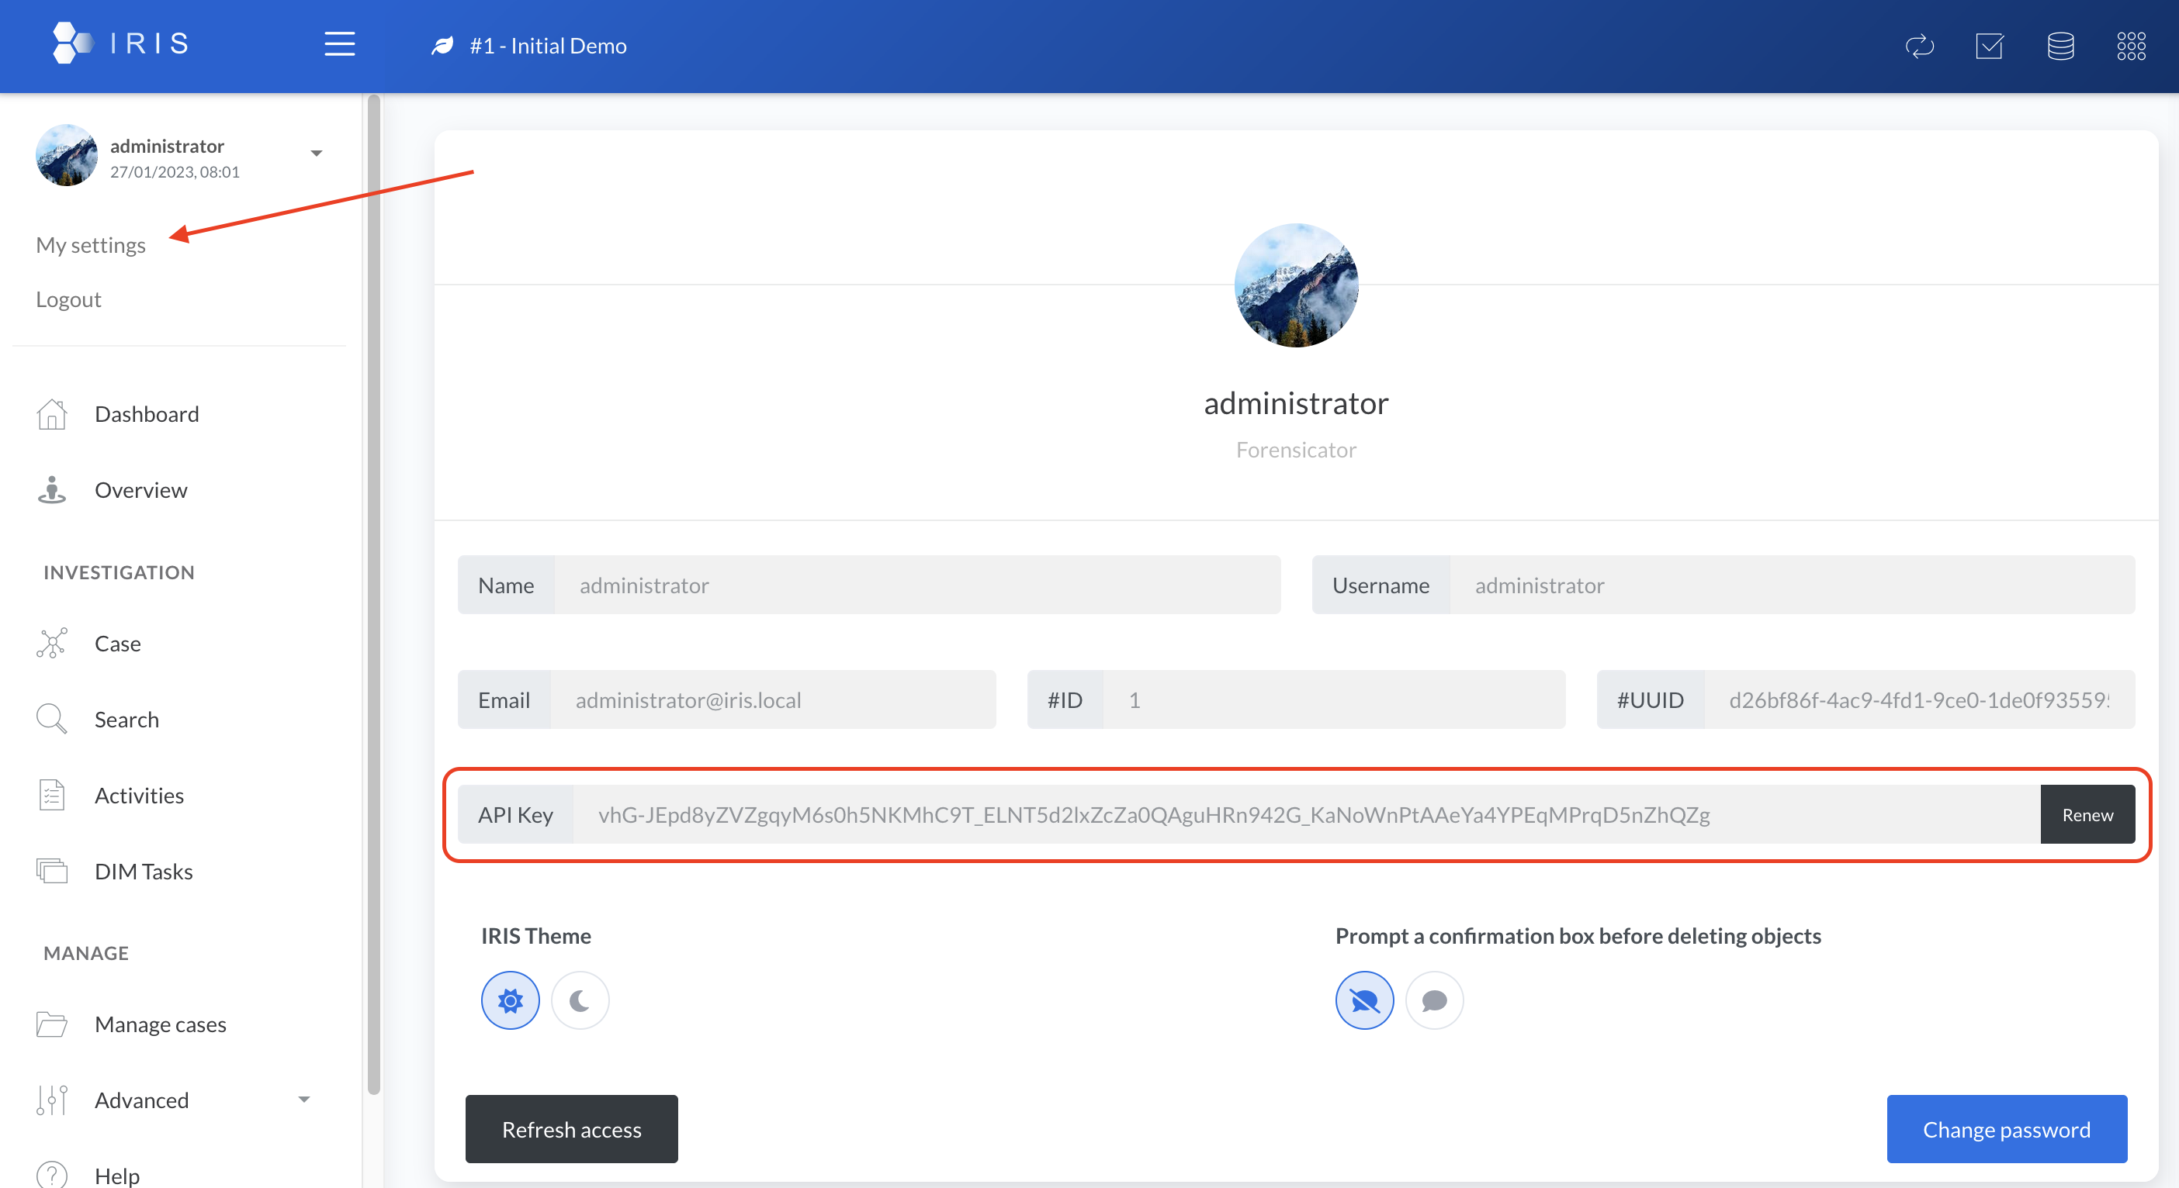Image resolution: width=2179 pixels, height=1188 pixels.
Task: Open the database icon in top bar
Action: 2059,47
